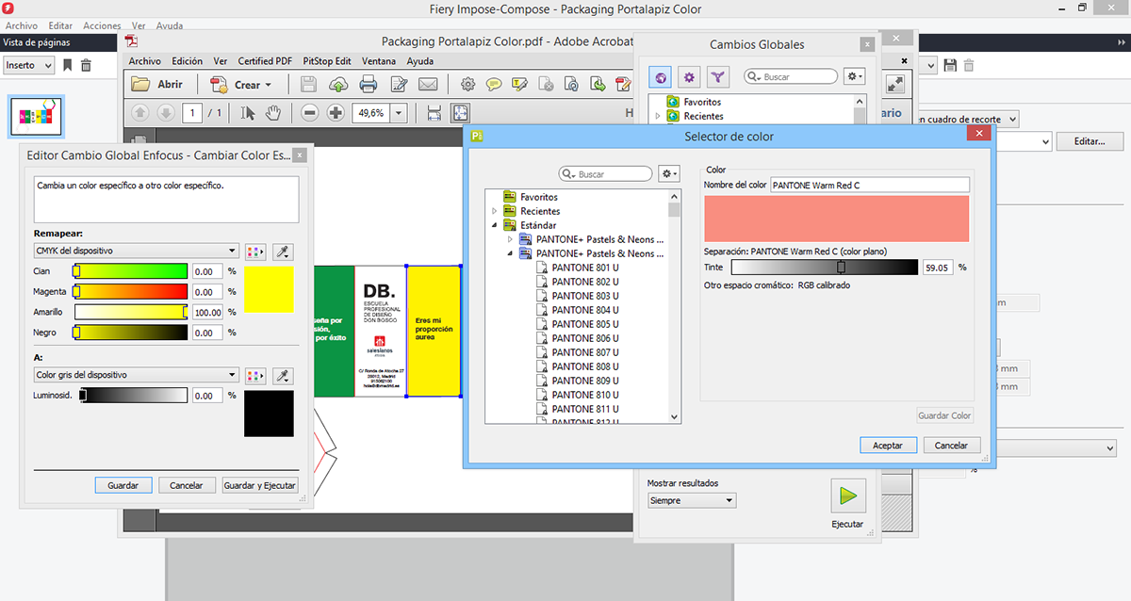The height and width of the screenshot is (601, 1131).
Task: Click the print icon in Acrobat toolbar
Action: [x=369, y=85]
